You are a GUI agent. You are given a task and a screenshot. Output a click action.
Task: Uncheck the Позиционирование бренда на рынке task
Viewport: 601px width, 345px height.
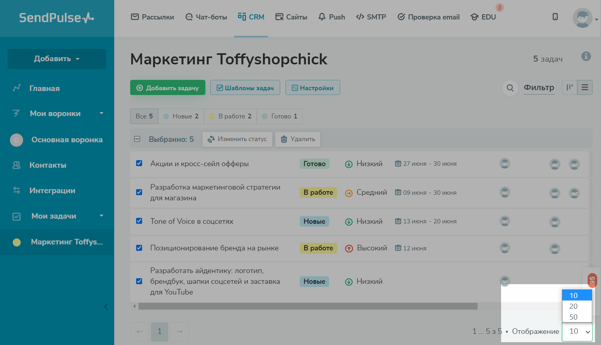point(139,248)
